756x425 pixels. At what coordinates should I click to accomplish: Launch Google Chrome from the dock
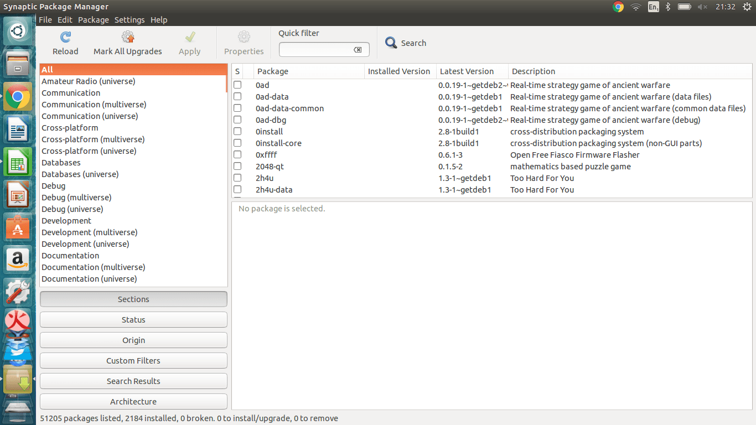(x=18, y=97)
